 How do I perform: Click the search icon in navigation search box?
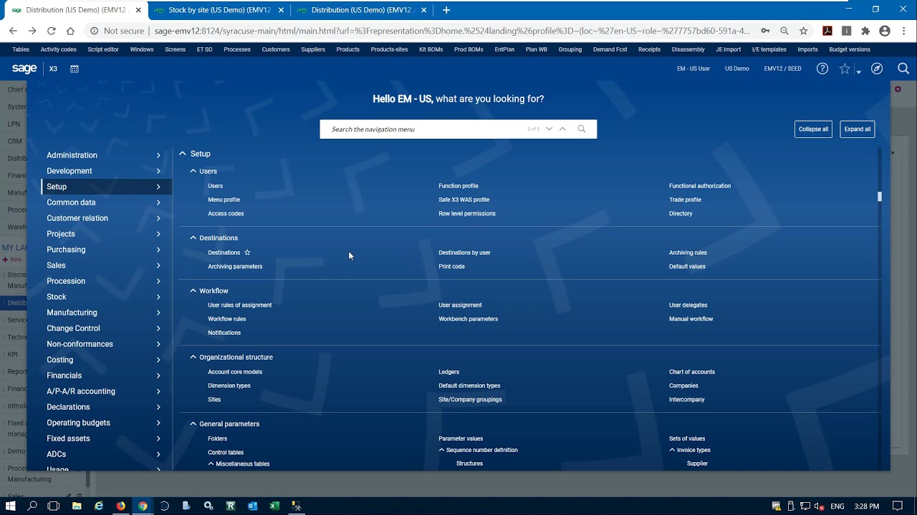[x=582, y=129]
